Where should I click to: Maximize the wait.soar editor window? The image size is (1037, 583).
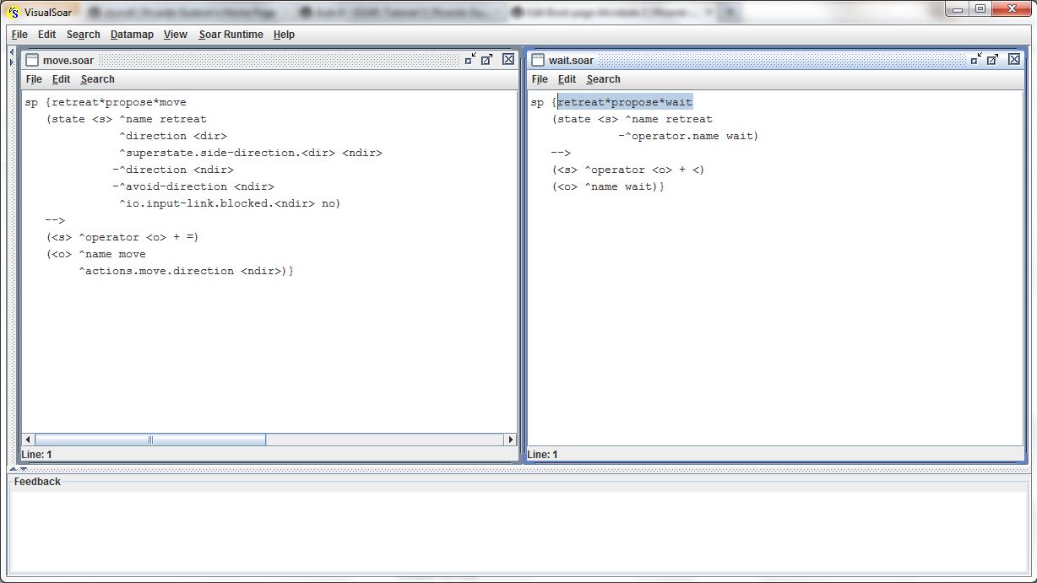993,59
